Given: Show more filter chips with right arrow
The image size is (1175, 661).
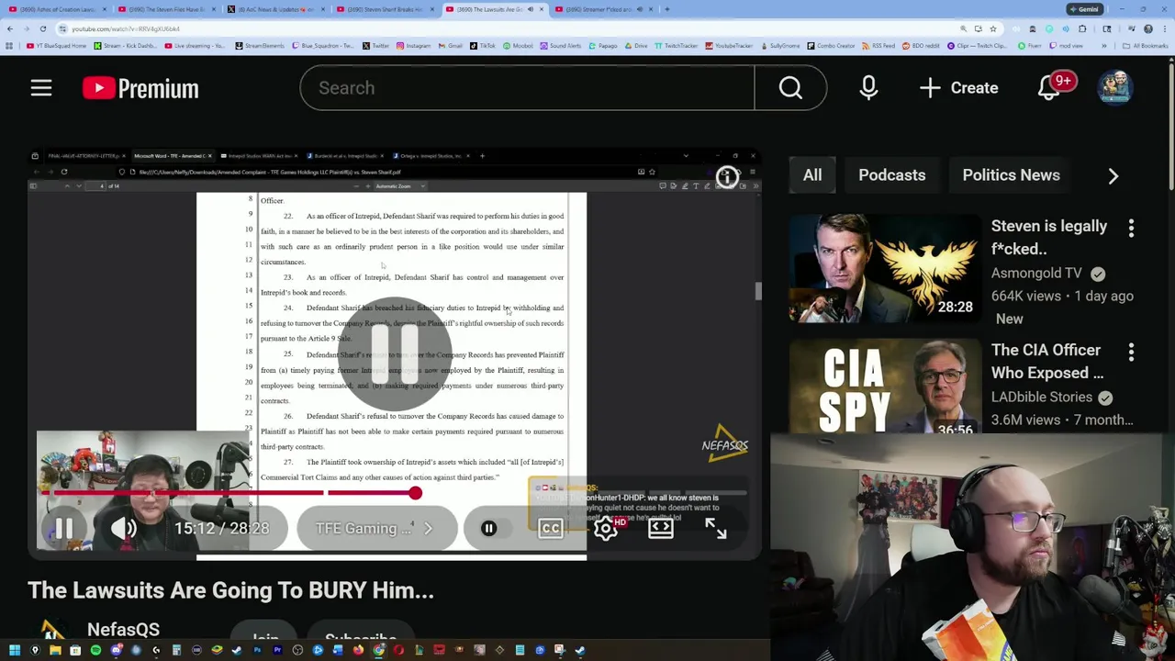Looking at the screenshot, I should coord(1113,175).
